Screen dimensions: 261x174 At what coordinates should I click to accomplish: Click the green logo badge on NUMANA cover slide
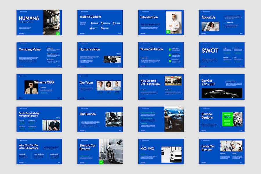[x=57, y=34]
